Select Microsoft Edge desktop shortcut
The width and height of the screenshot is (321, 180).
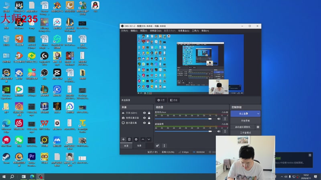pyautogui.click(x=6, y=126)
